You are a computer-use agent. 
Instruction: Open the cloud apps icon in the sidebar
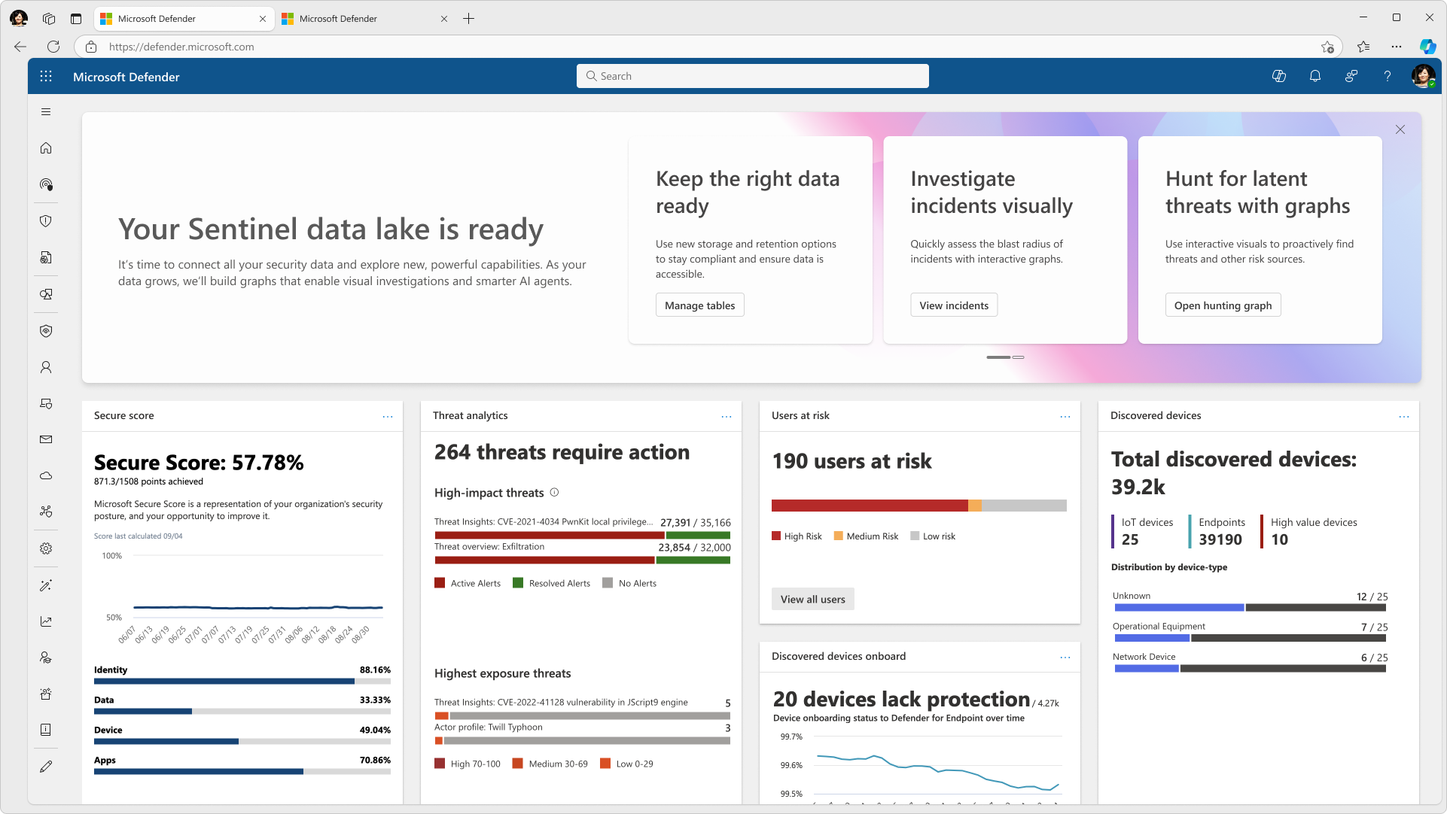point(46,475)
